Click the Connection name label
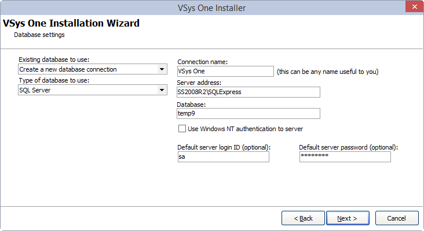The height and width of the screenshot is (231, 424). (203, 62)
